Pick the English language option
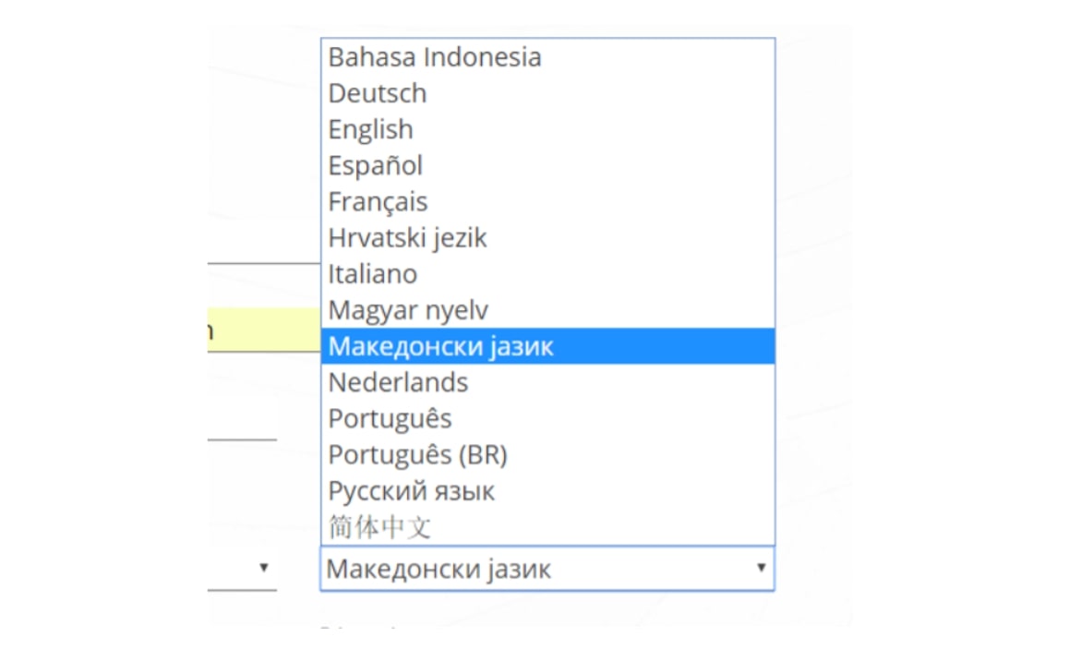The image size is (1081, 649). 371,129
